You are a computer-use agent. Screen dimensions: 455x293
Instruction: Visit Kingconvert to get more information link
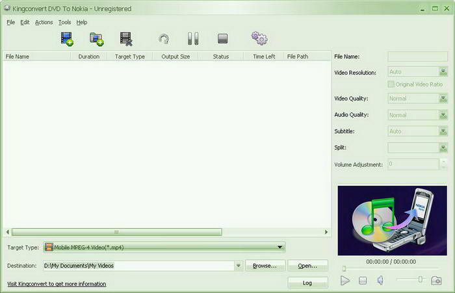(x=57, y=284)
